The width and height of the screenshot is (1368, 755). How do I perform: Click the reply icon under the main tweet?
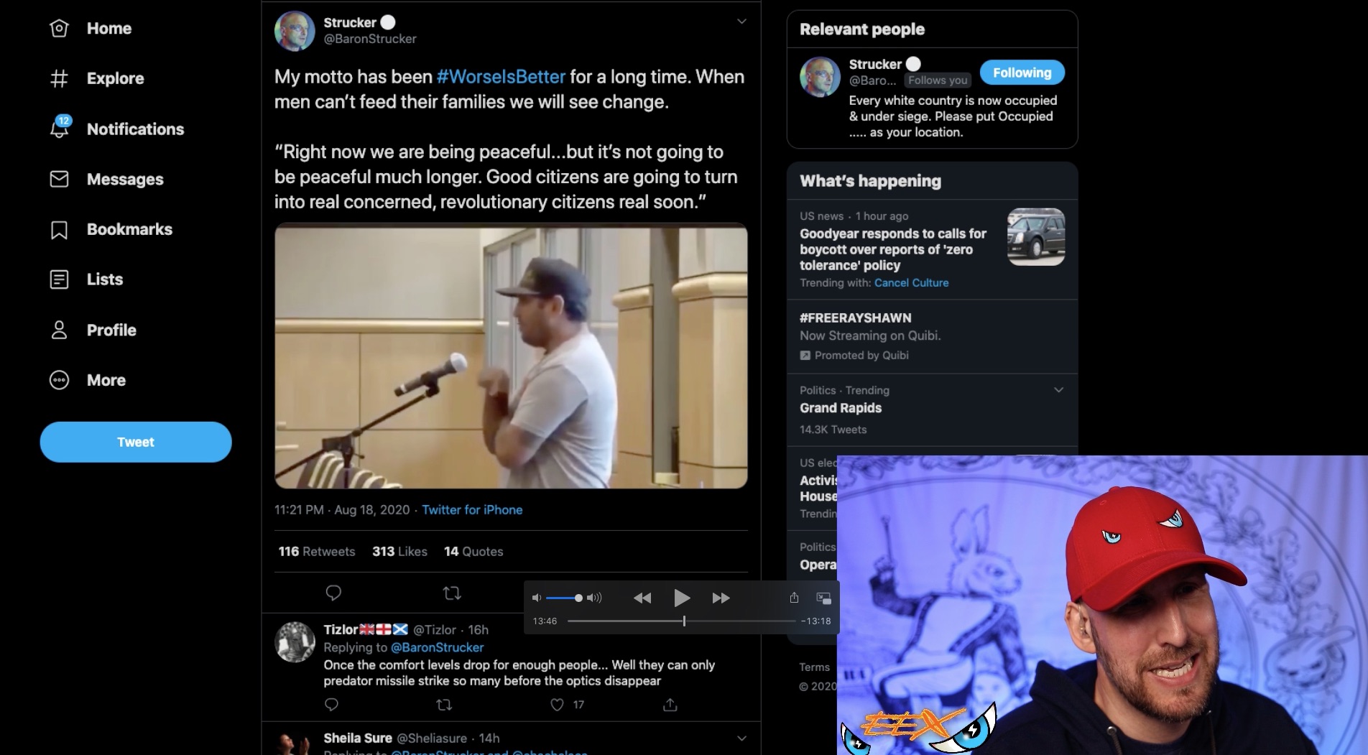(333, 593)
